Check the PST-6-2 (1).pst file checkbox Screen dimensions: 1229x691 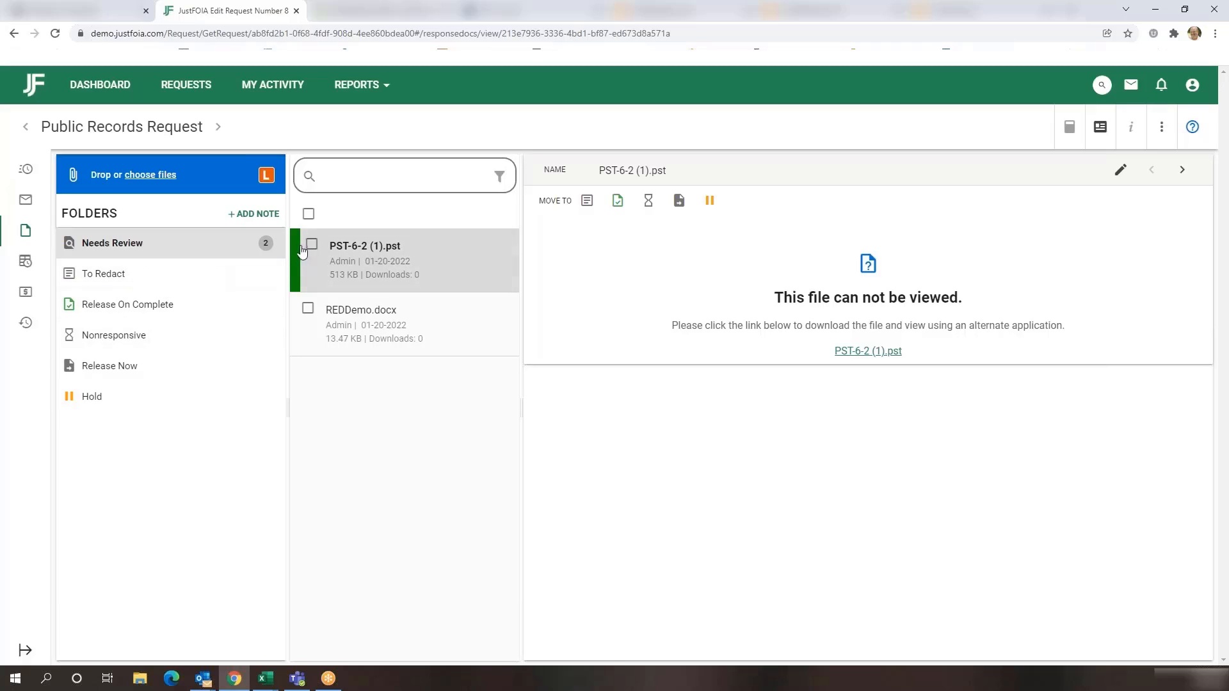pyautogui.click(x=312, y=244)
